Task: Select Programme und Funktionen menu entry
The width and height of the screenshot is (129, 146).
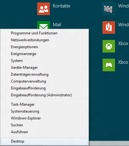Action: (x=44, y=33)
